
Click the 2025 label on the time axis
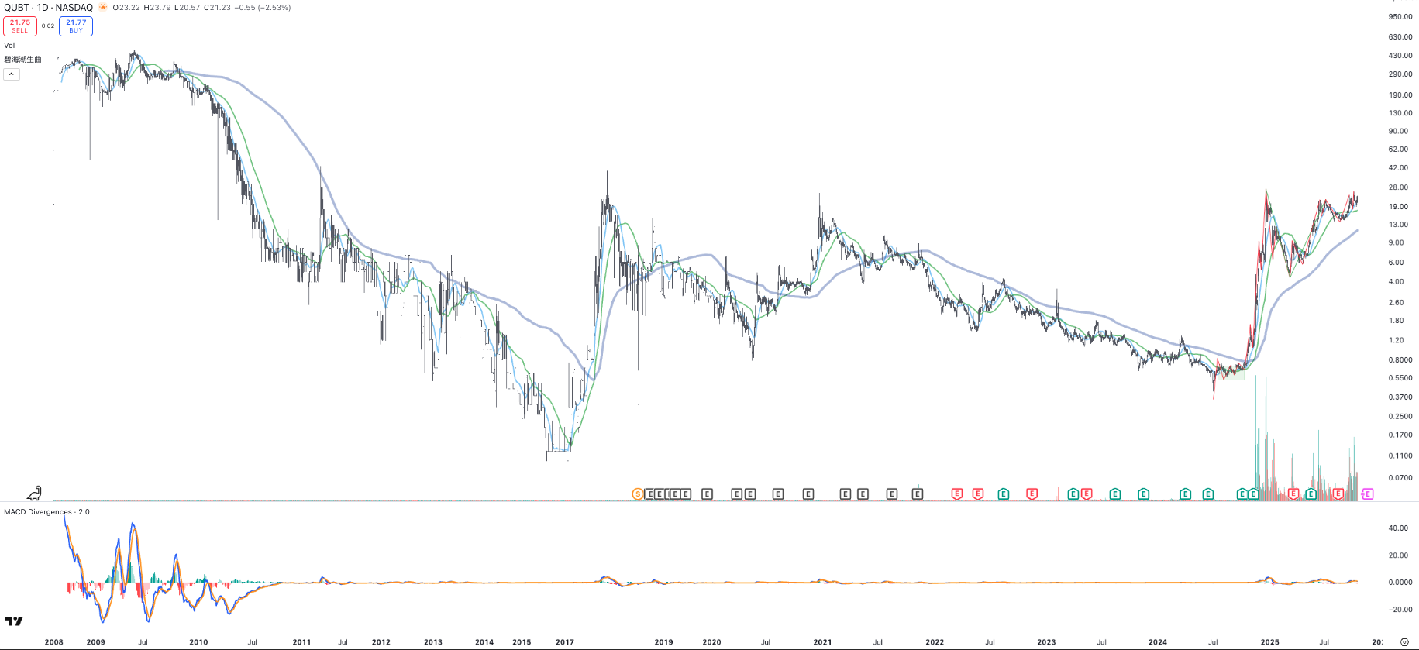pyautogui.click(x=1269, y=642)
